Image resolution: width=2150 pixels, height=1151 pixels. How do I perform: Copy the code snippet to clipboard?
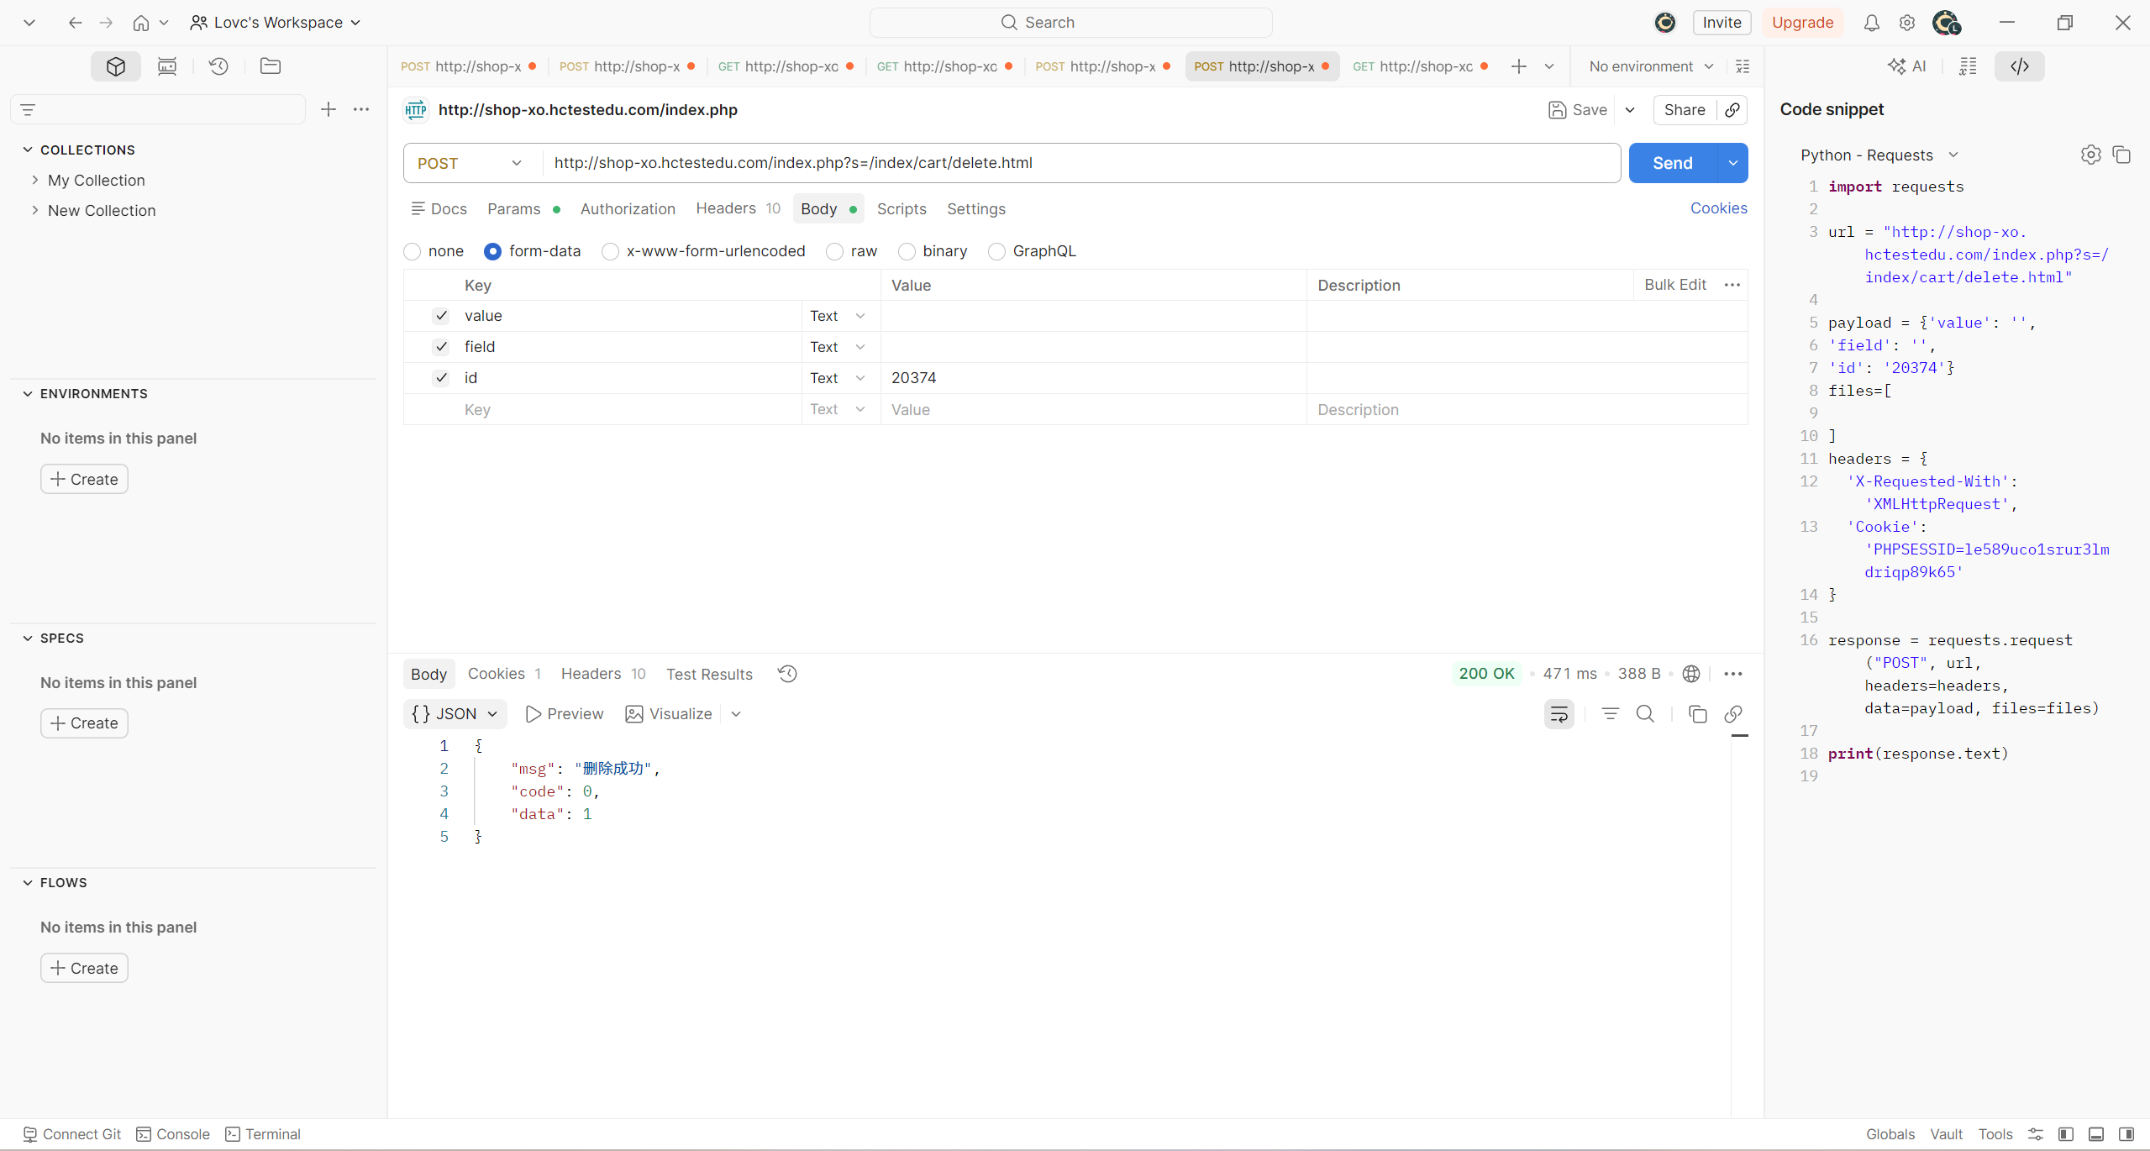(2121, 155)
